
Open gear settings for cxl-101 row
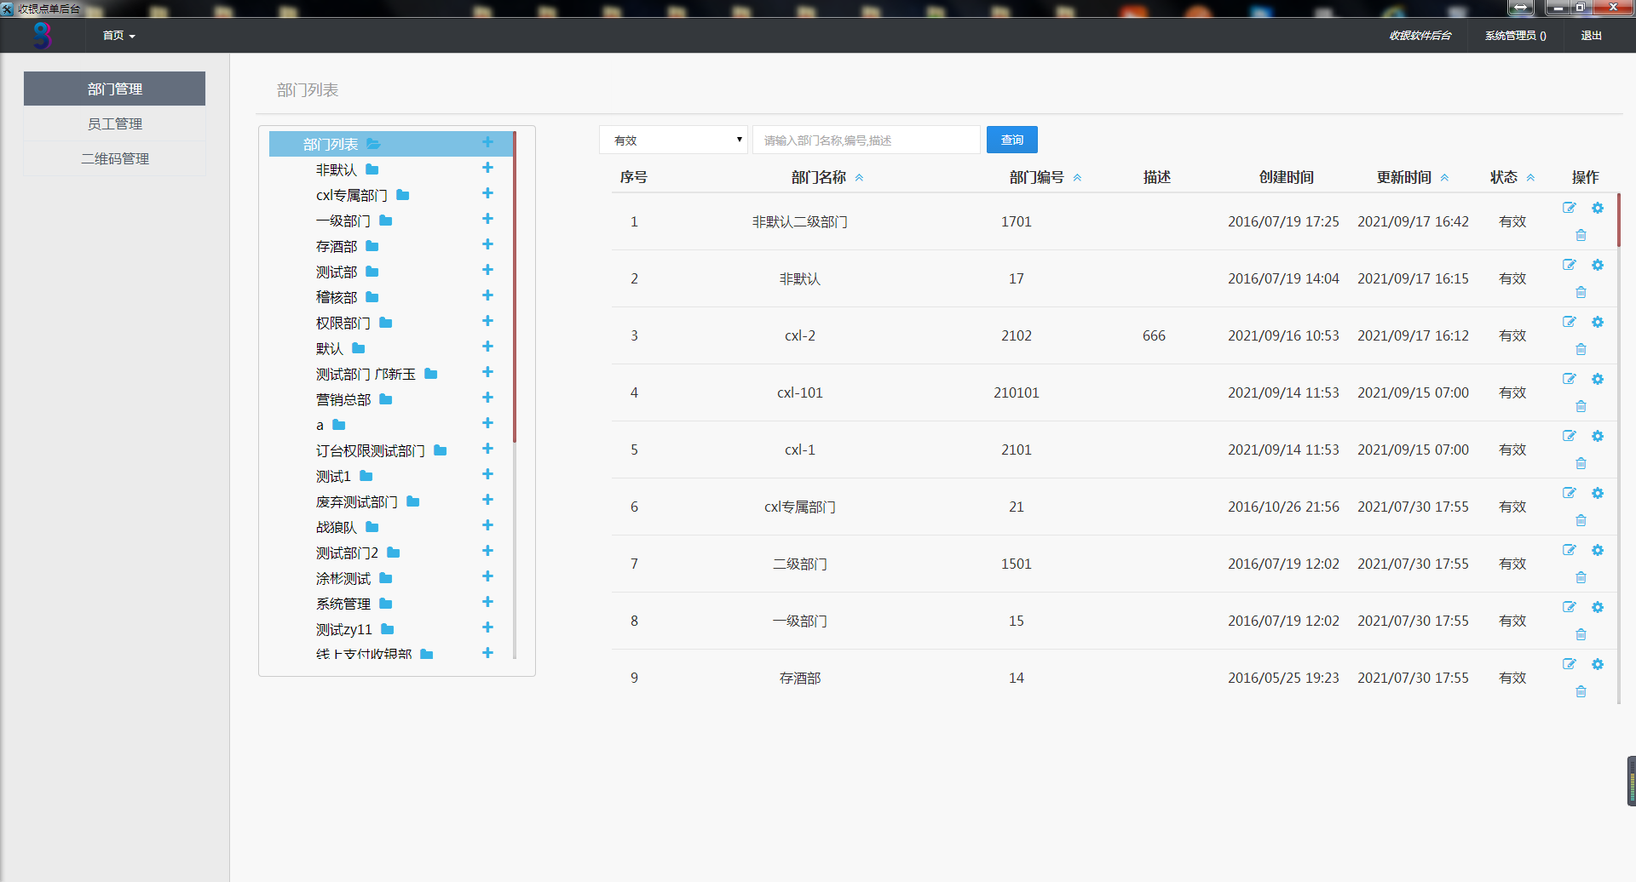pyautogui.click(x=1598, y=379)
